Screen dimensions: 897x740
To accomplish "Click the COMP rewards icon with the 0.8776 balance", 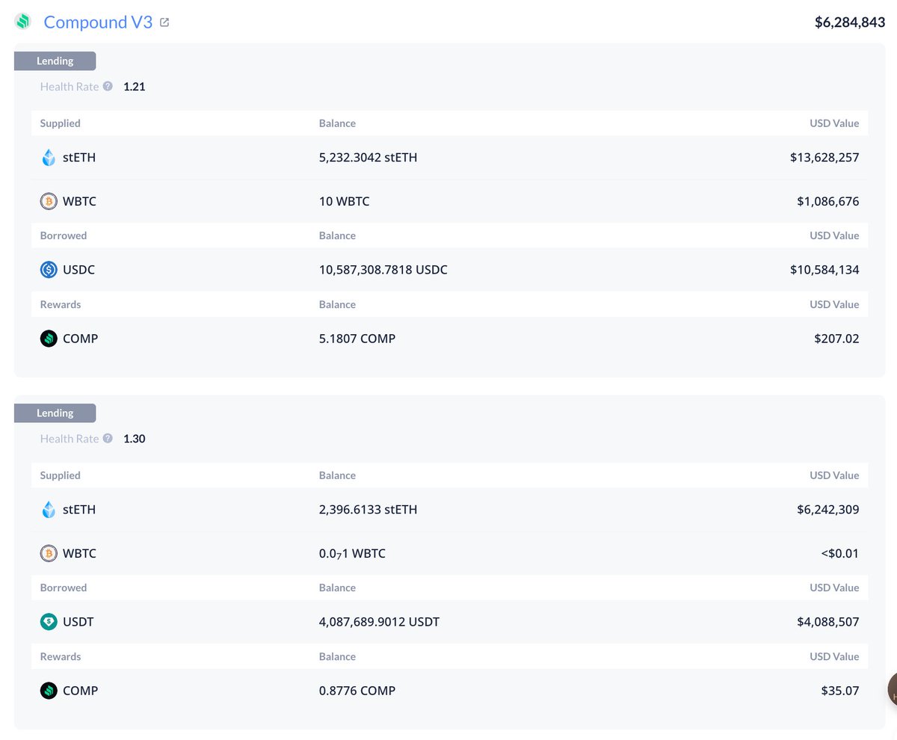I will (x=49, y=690).
